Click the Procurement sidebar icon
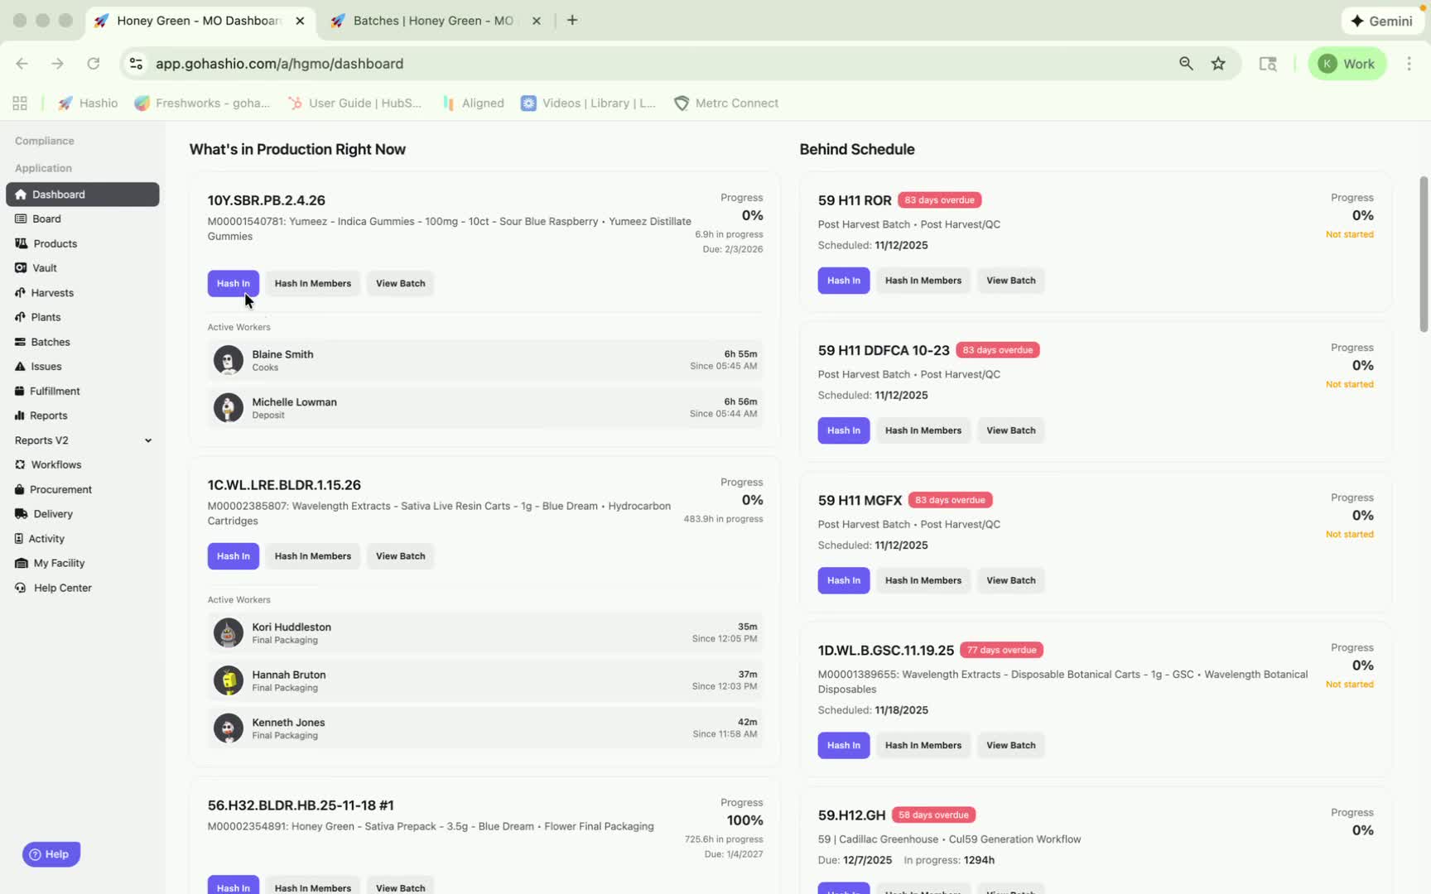 click(x=19, y=490)
